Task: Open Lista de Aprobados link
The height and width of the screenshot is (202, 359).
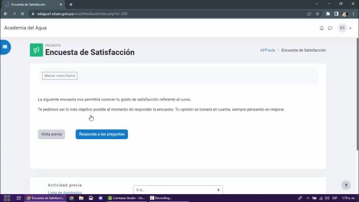Action: [65, 192]
